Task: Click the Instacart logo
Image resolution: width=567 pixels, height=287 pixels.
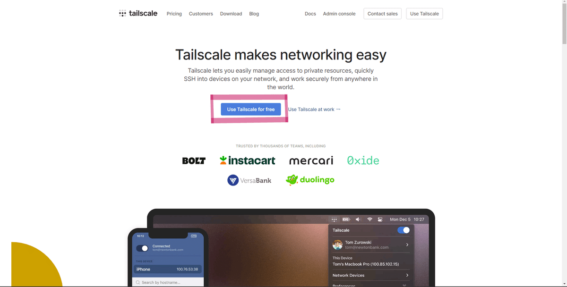Action: point(248,160)
